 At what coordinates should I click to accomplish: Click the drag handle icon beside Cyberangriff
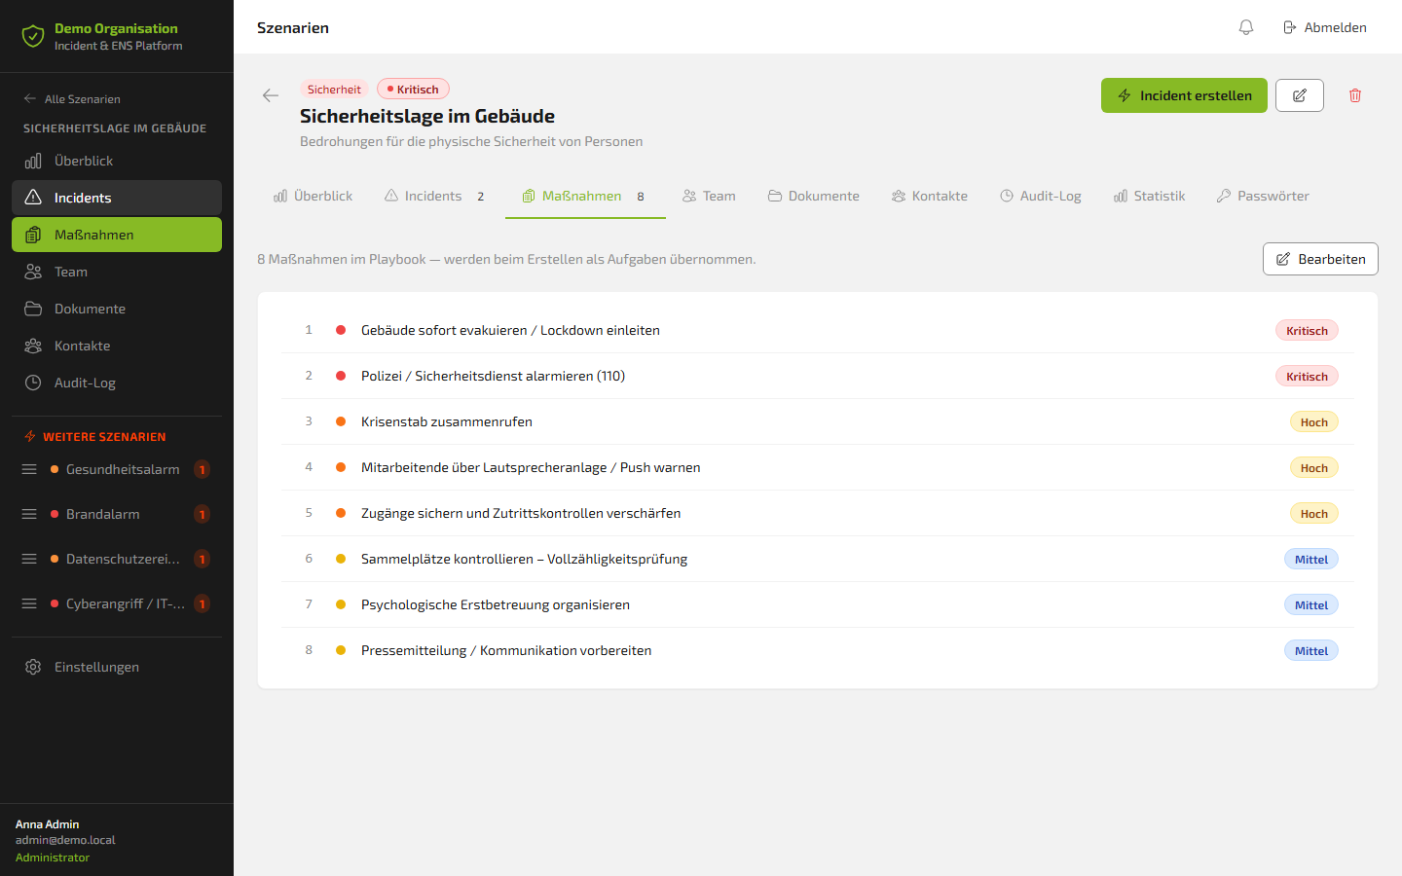point(29,603)
